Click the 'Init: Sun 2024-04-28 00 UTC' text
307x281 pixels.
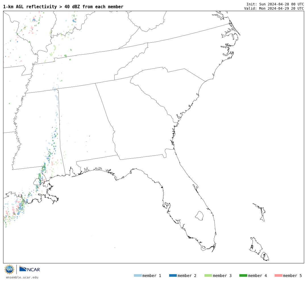(275, 4)
